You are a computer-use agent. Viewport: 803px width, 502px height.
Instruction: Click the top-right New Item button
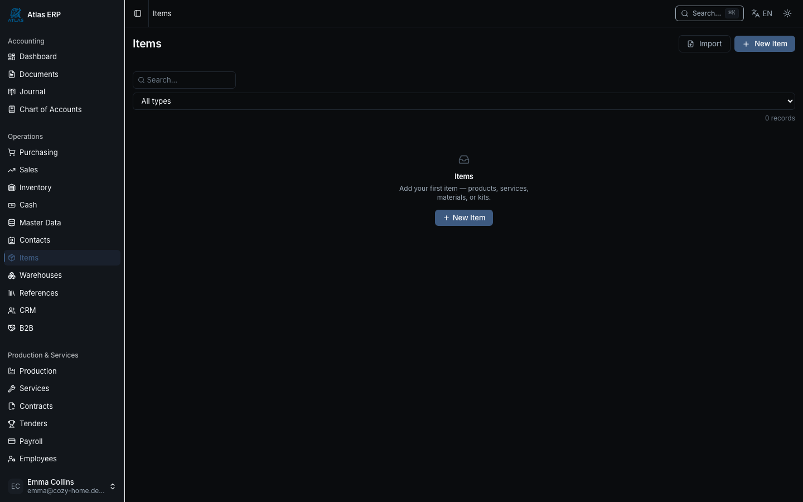click(x=765, y=44)
